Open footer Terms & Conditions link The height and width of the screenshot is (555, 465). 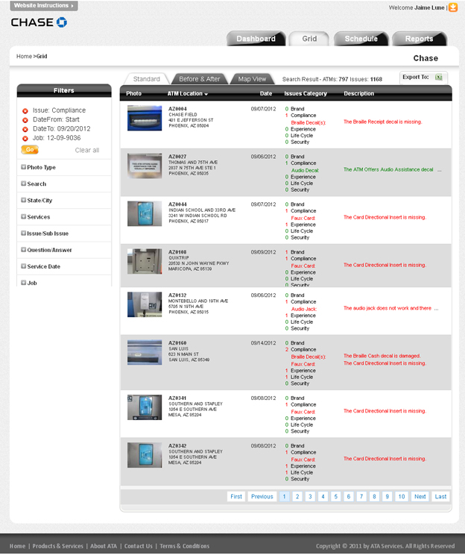[x=184, y=546]
